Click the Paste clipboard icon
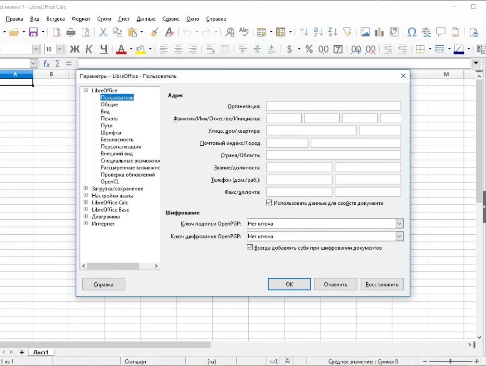This screenshot has height=366, width=486. (132, 32)
